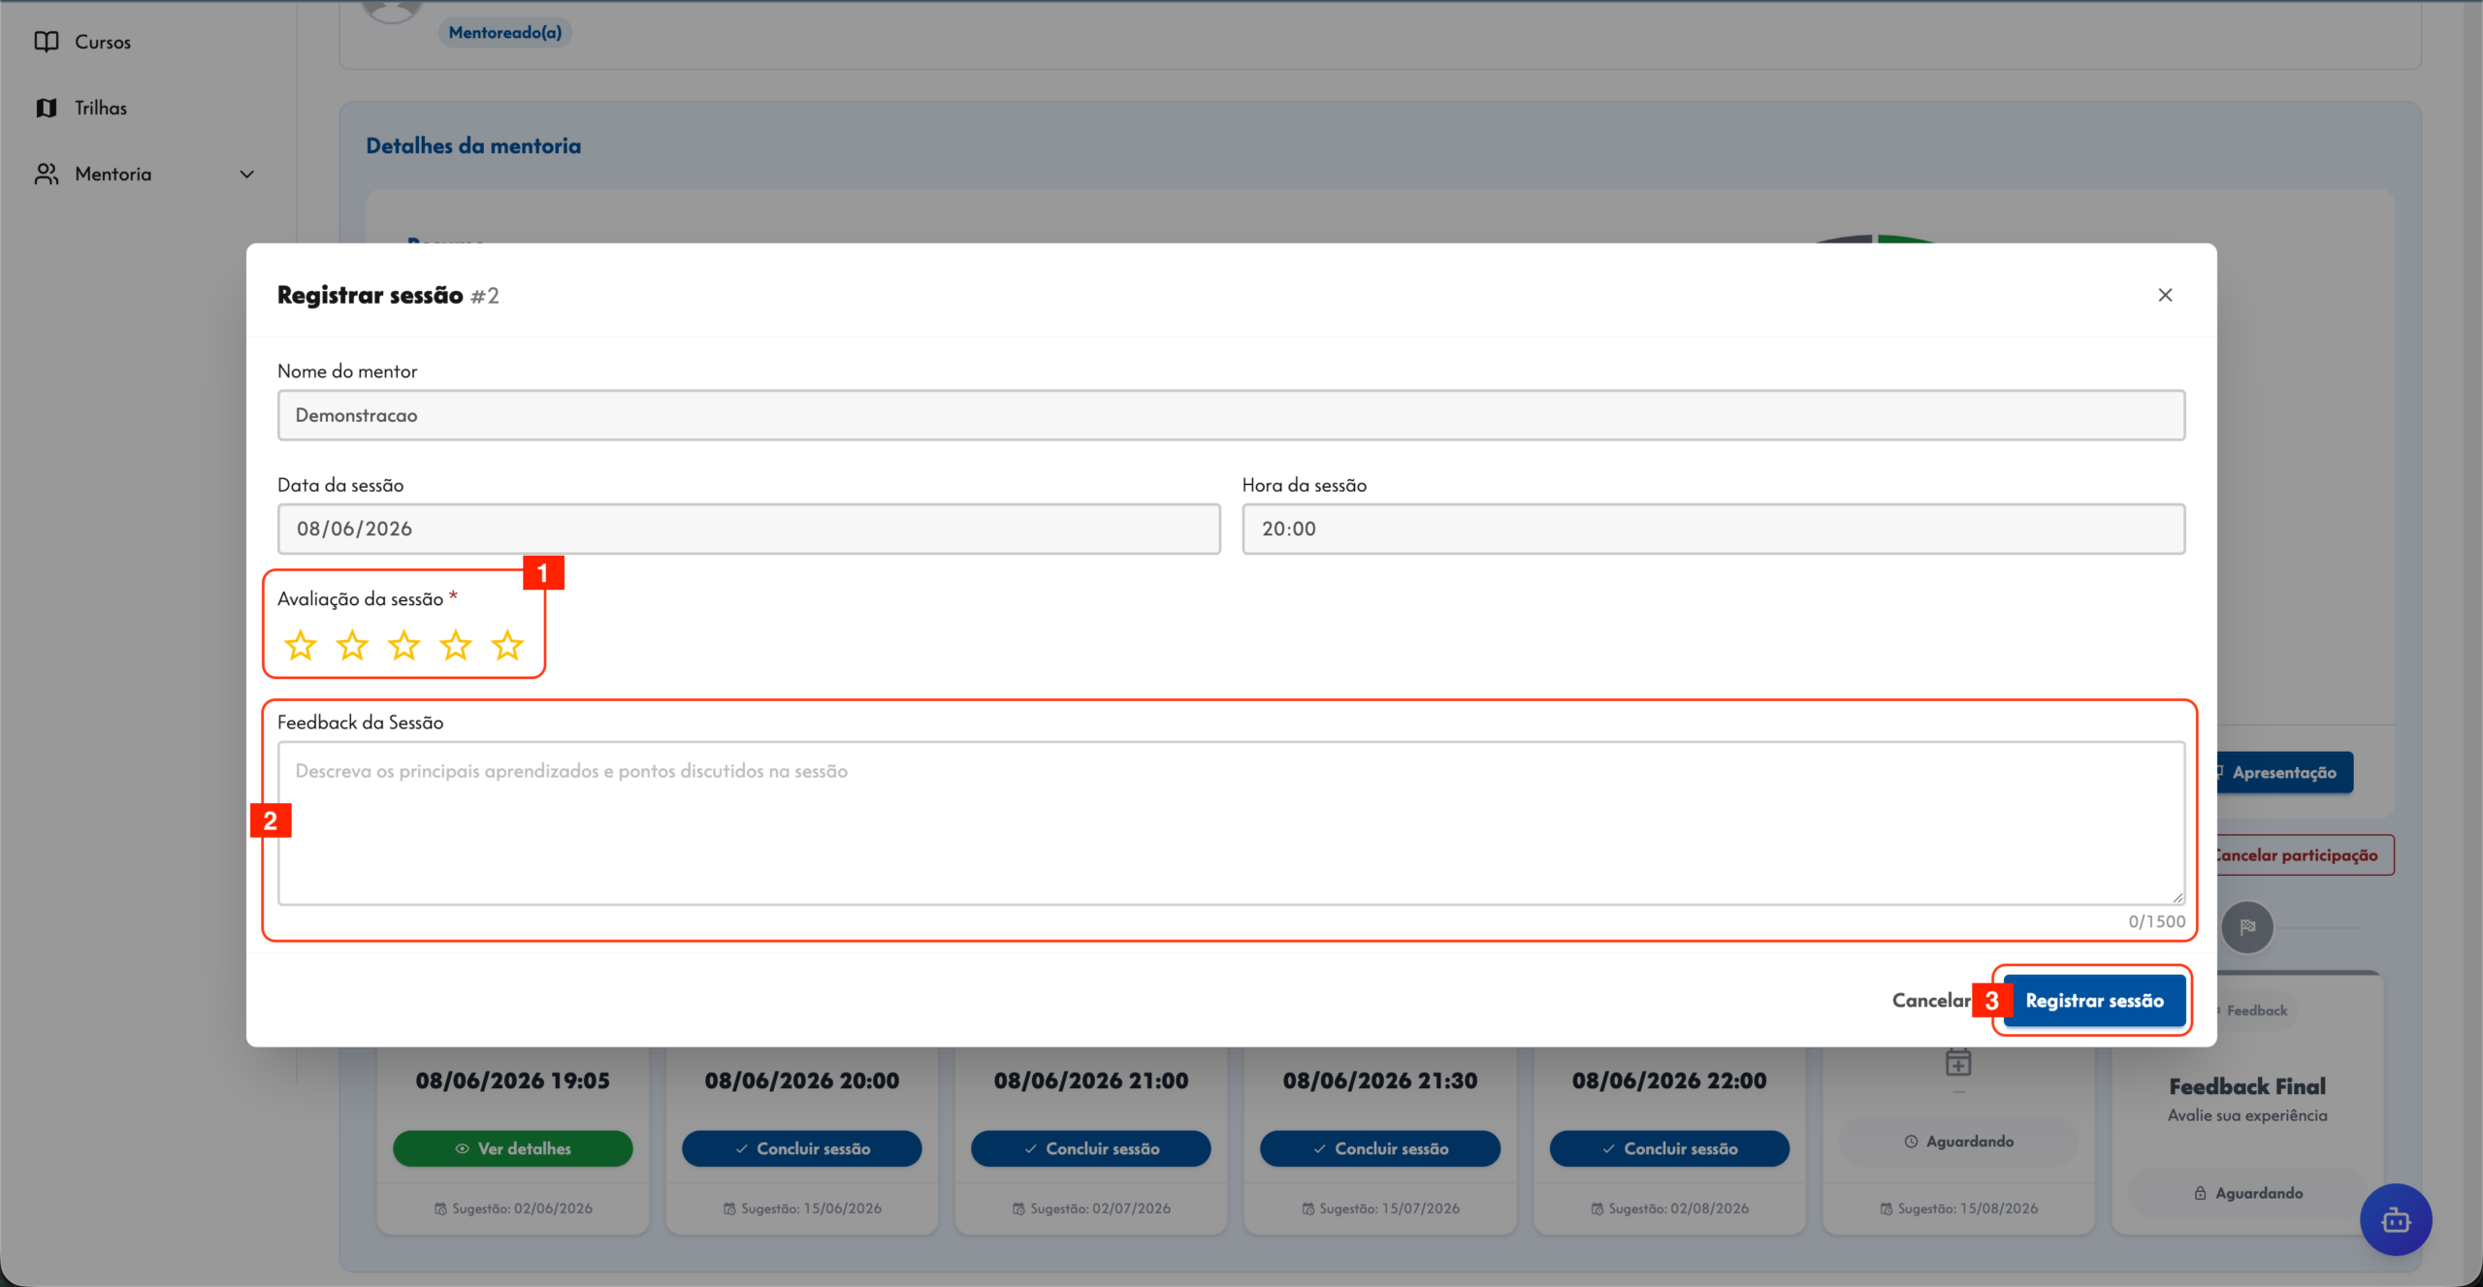This screenshot has height=1287, width=2483.
Task: Concluir sessão for 08/06/2026 22:00
Action: 1669,1148
